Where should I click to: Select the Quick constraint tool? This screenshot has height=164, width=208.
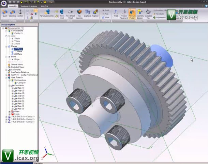pyautogui.click(x=5, y=13)
